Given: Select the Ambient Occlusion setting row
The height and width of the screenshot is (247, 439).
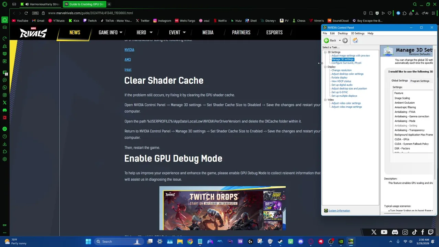Looking at the screenshot, I should (x=413, y=103).
